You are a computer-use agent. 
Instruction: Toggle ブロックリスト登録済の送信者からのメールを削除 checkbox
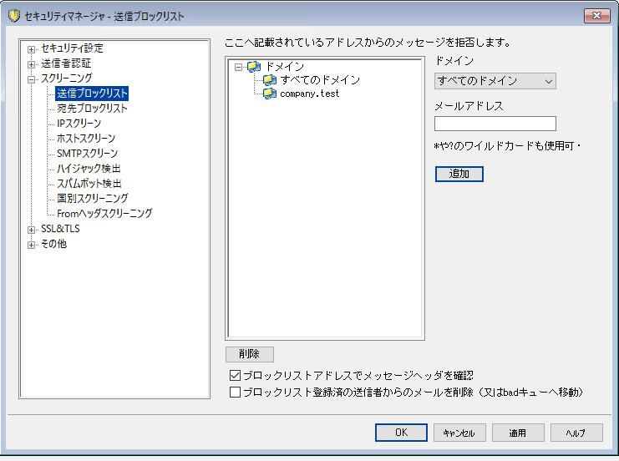[x=235, y=391]
